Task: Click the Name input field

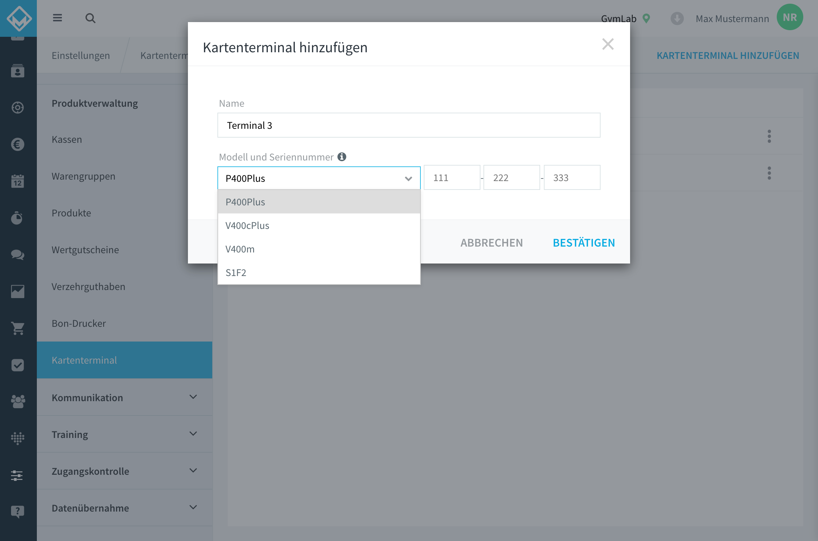Action: tap(409, 125)
